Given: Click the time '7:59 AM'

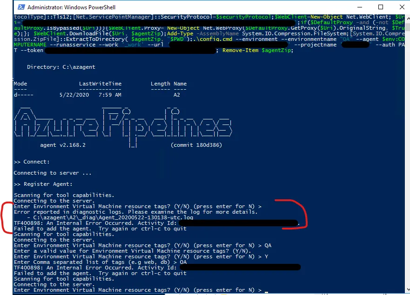Looking at the screenshot, I should pyautogui.click(x=110, y=95).
